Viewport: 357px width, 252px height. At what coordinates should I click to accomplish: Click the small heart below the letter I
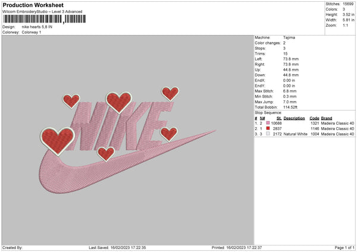(x=106, y=154)
